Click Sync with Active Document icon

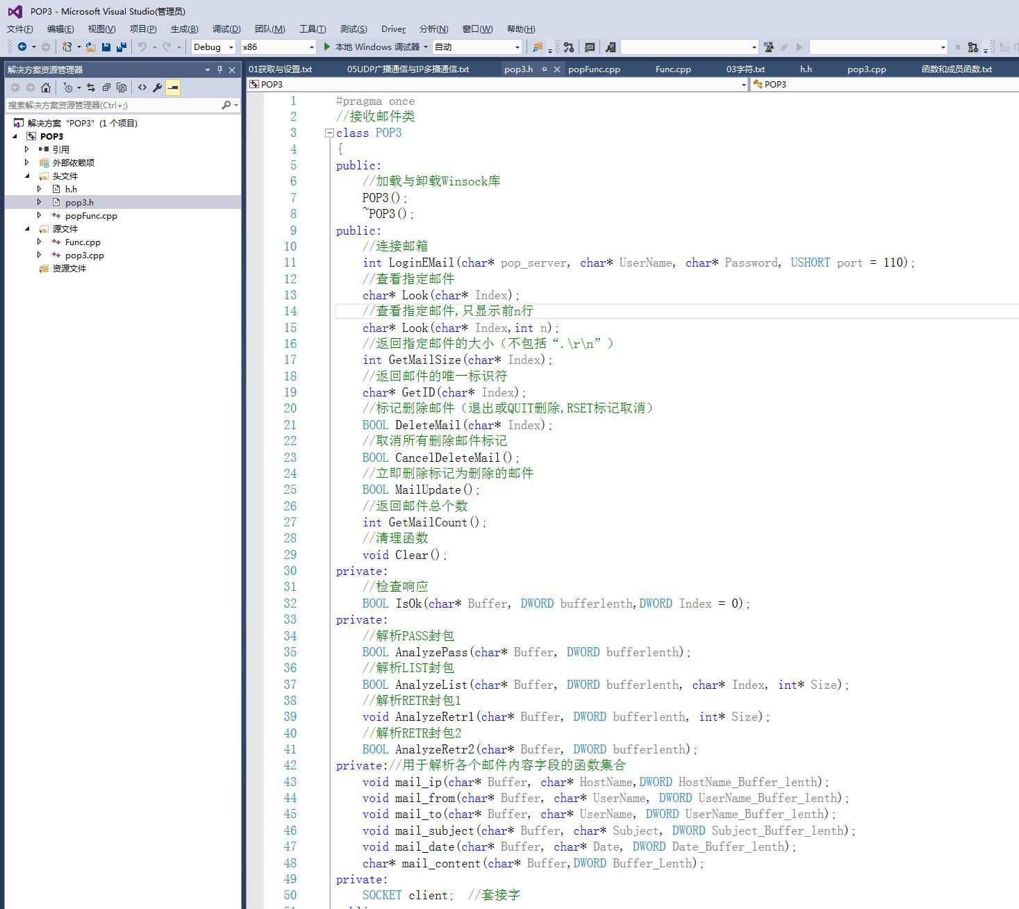(91, 87)
